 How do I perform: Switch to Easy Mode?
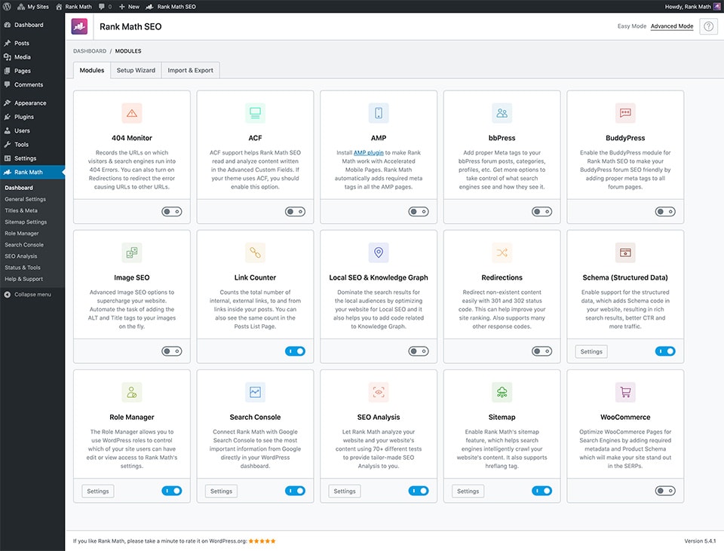pos(631,26)
